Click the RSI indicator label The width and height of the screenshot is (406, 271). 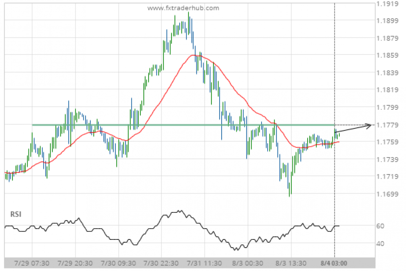click(16, 214)
